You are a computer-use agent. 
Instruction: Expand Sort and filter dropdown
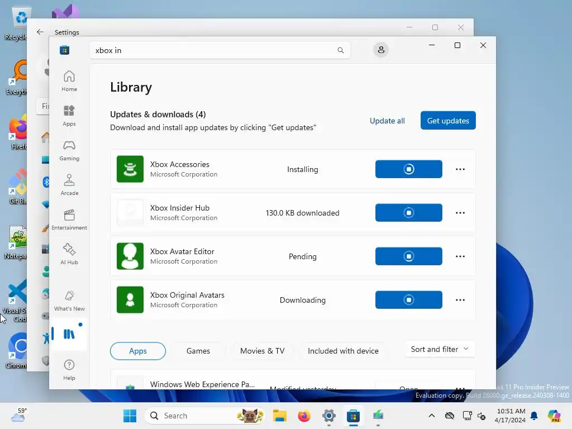coord(440,349)
